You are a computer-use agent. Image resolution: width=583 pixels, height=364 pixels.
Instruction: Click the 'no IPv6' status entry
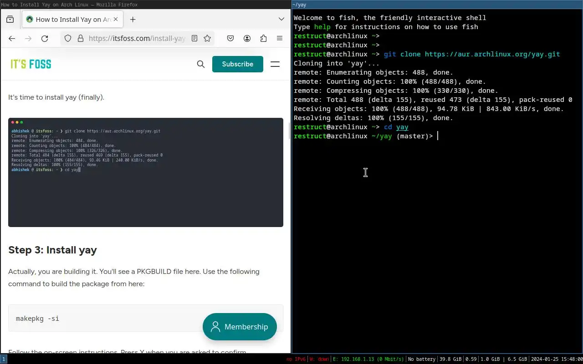click(296, 359)
